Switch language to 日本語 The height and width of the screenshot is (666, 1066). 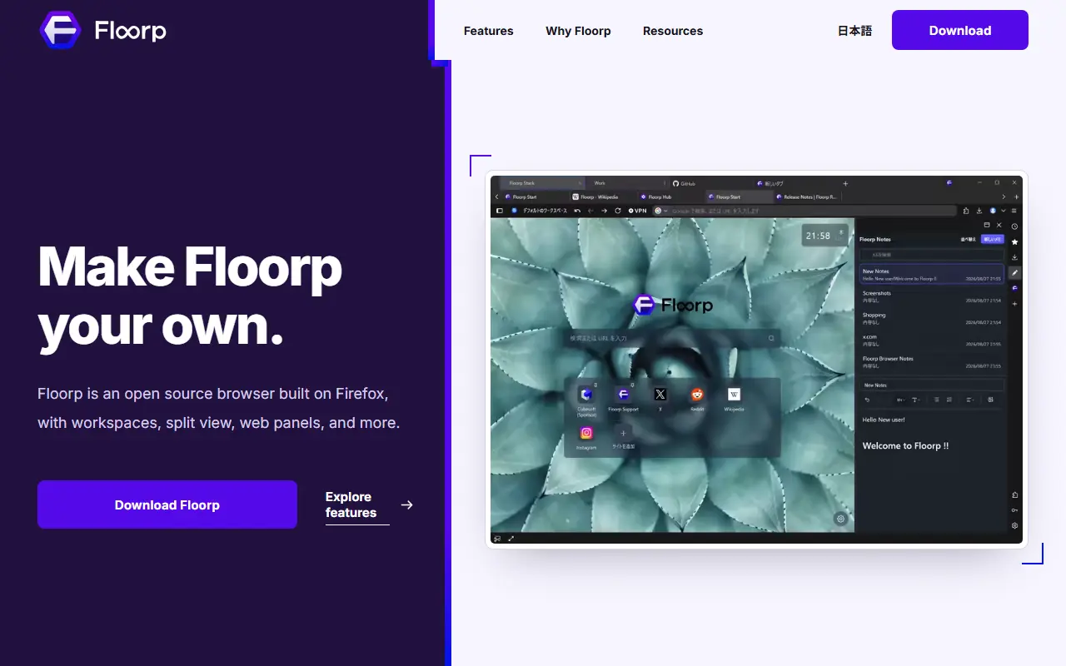pos(854,31)
